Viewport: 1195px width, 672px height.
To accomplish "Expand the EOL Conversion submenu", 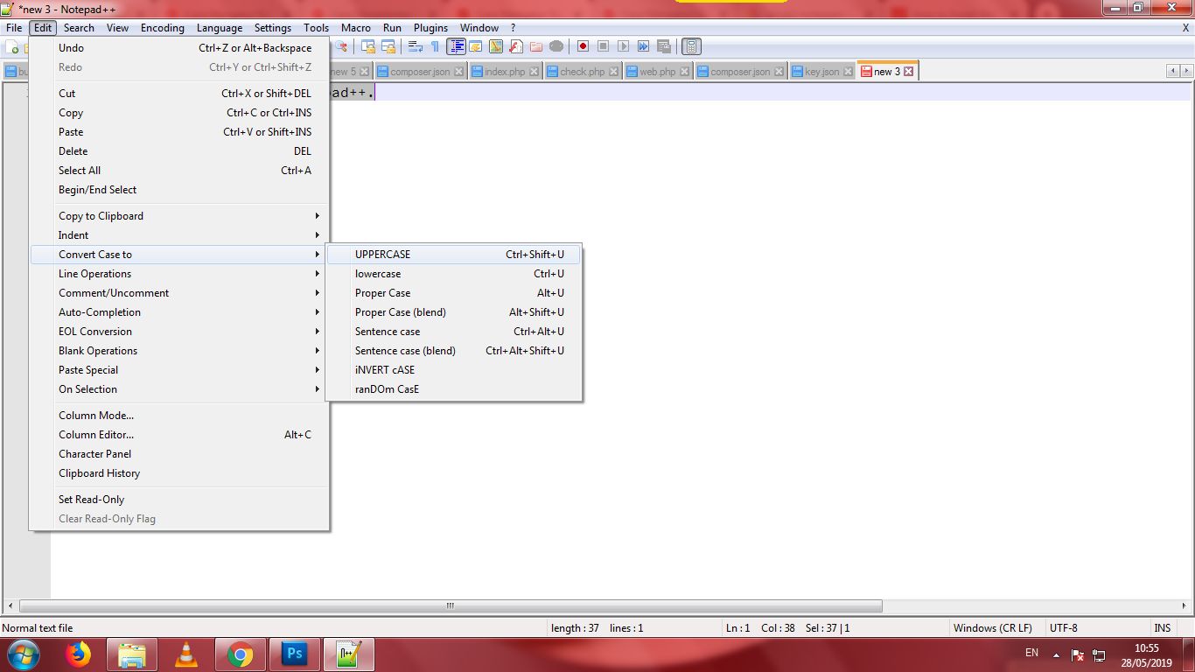I will [x=94, y=331].
